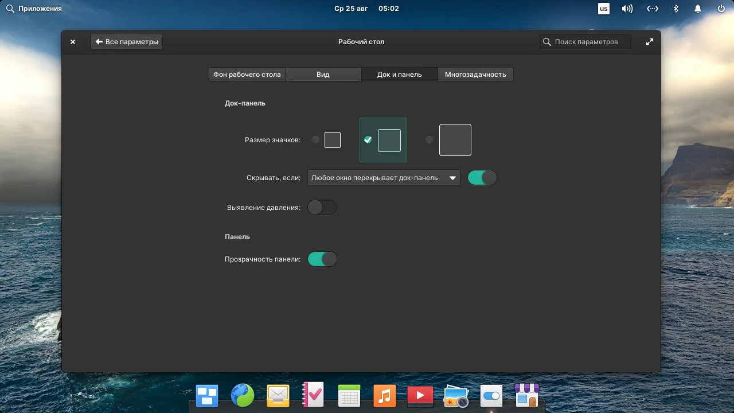Enable the 'Выявление давления' toggle
Viewport: 734px width, 413px height.
(x=322, y=207)
